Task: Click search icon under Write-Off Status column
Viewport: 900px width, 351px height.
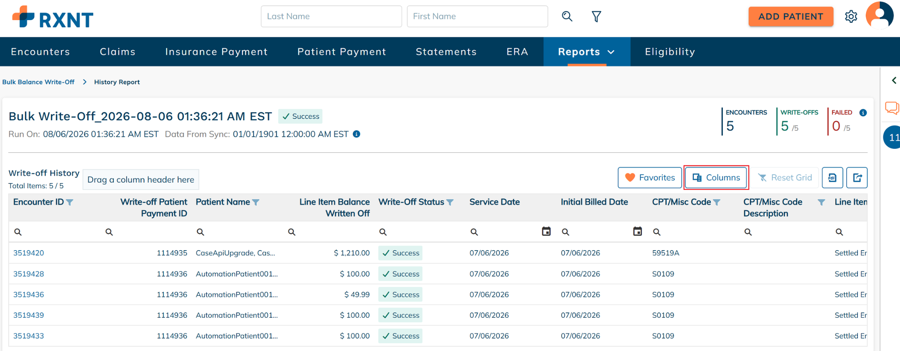Action: pos(383,232)
